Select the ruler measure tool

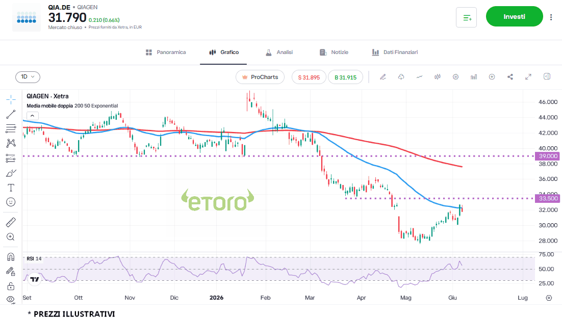11,222
